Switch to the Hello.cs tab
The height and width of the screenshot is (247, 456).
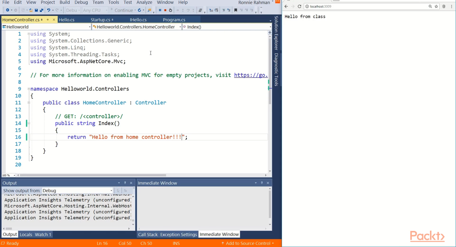66,20
